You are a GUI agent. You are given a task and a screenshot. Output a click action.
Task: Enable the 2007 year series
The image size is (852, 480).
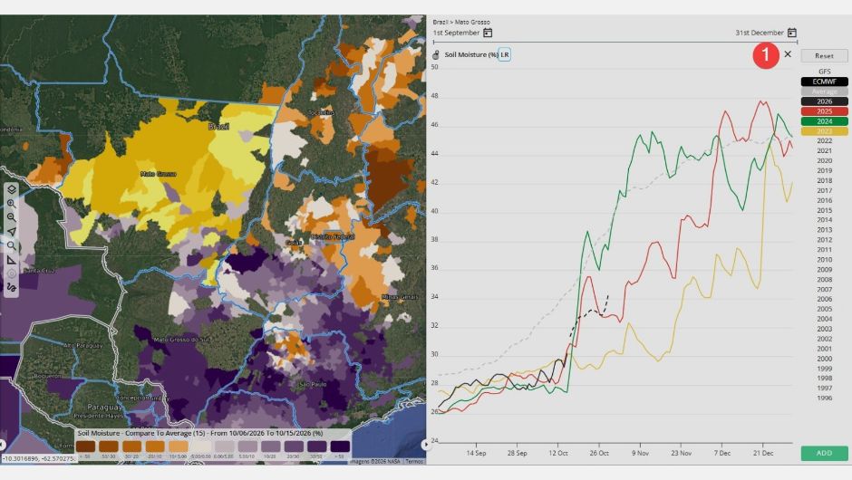[824, 290]
